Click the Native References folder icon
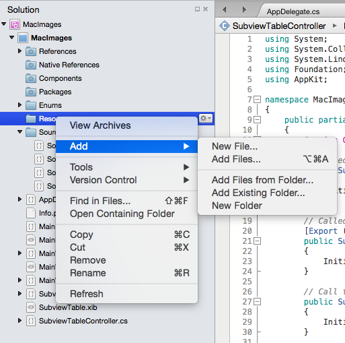Viewport: 345px width, 343px height. pyautogui.click(x=31, y=65)
